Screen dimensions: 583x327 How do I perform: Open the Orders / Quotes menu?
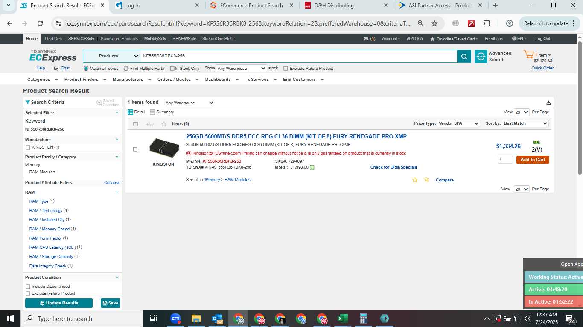(x=178, y=80)
